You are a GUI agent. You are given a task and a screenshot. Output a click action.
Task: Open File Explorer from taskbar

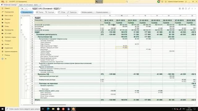(x=53, y=109)
